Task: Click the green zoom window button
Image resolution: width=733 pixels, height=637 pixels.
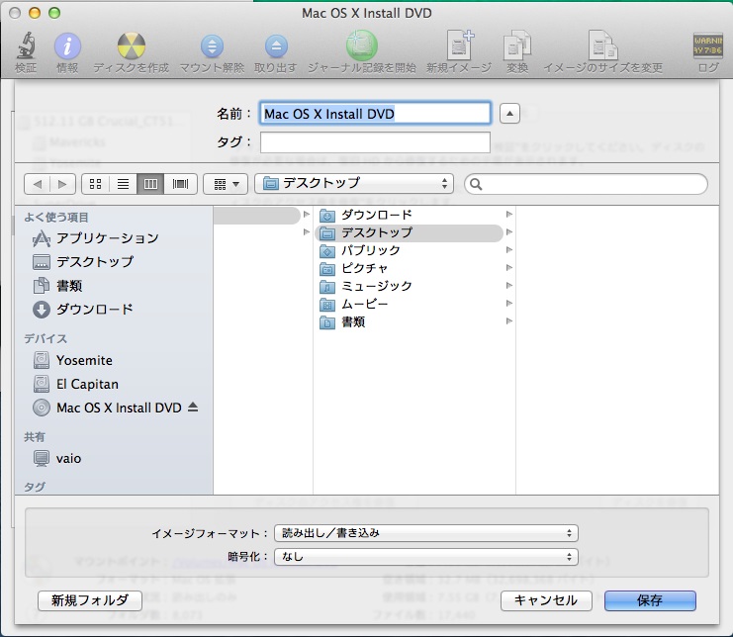Action: pos(54,13)
